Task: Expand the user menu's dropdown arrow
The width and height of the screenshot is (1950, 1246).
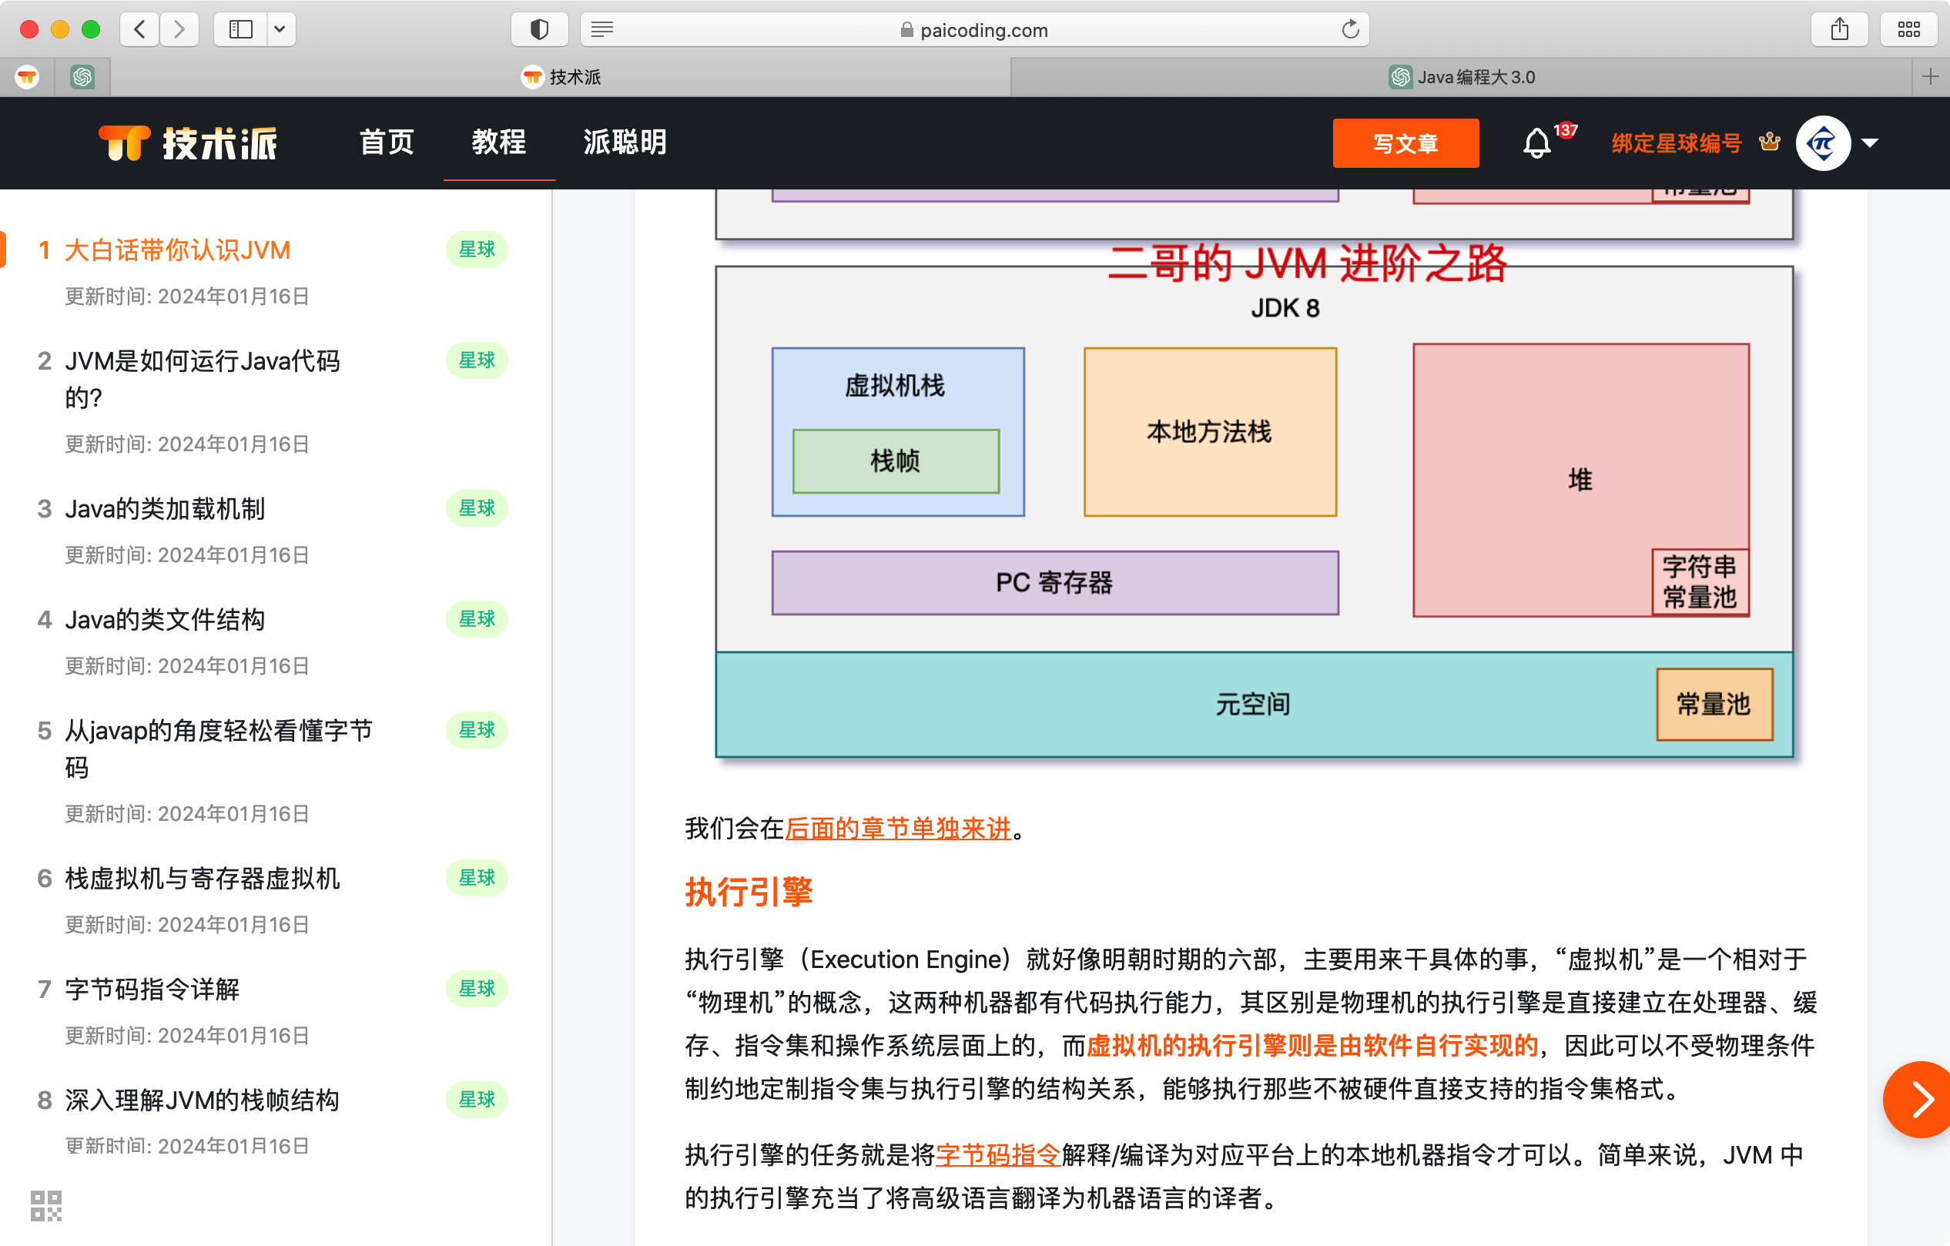Action: point(1870,143)
